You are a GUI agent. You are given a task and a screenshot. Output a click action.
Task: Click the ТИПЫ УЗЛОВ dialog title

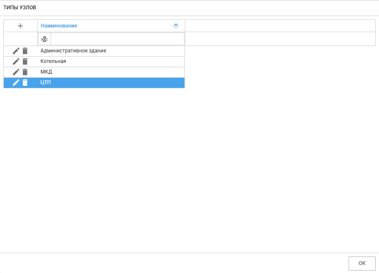pyautogui.click(x=20, y=8)
